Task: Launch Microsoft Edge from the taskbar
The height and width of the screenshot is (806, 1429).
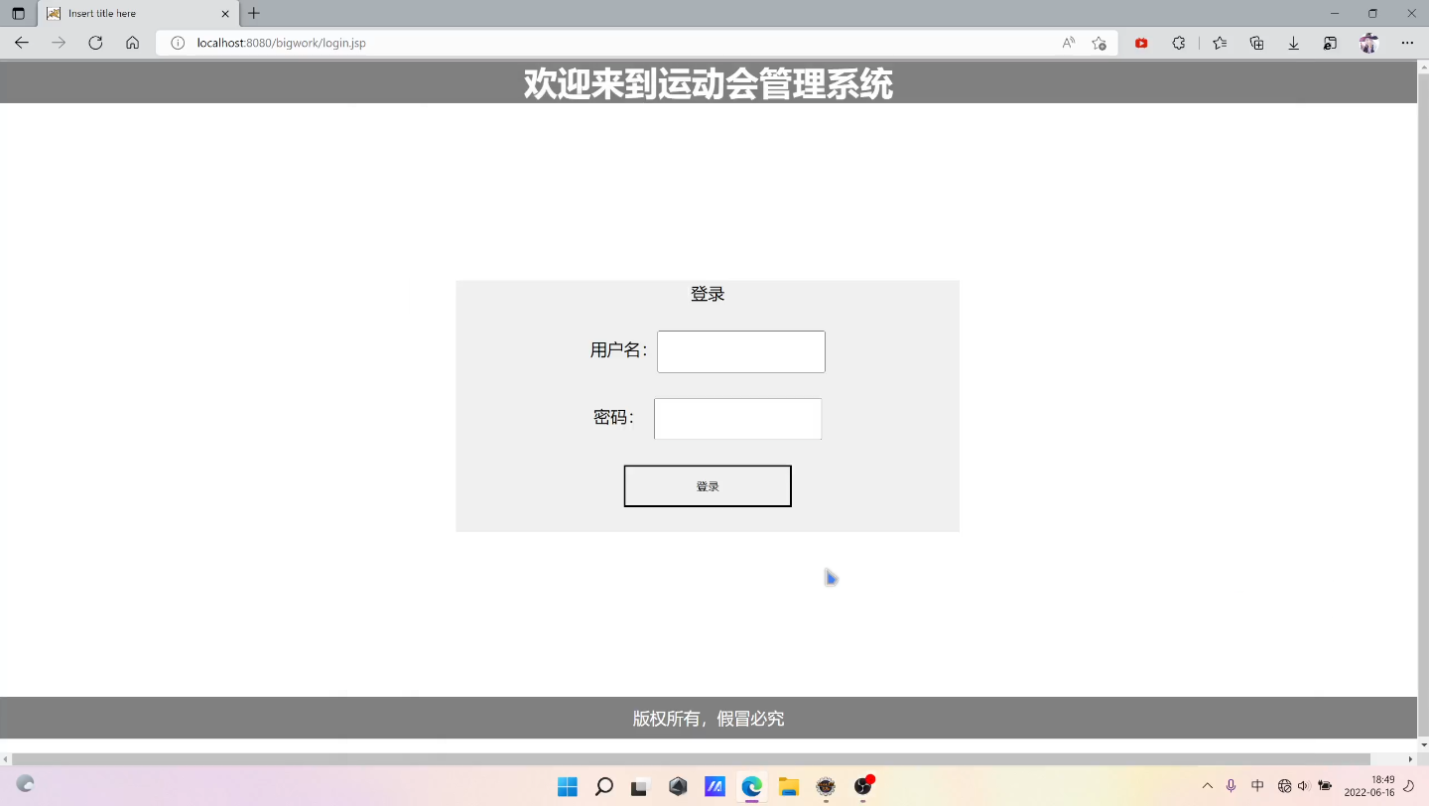Action: pos(751,786)
